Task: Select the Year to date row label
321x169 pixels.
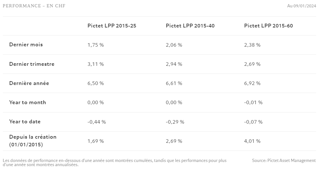Action: [25, 122]
